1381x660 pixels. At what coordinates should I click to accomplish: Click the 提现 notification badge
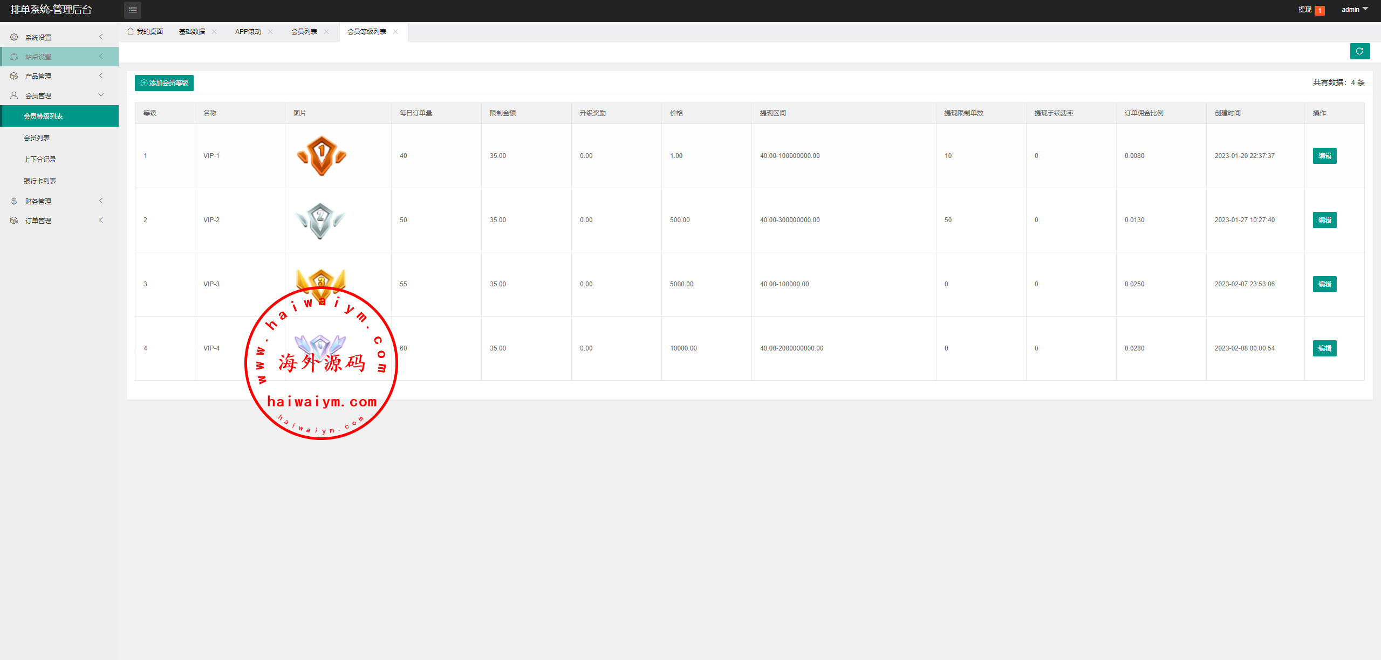(1320, 10)
